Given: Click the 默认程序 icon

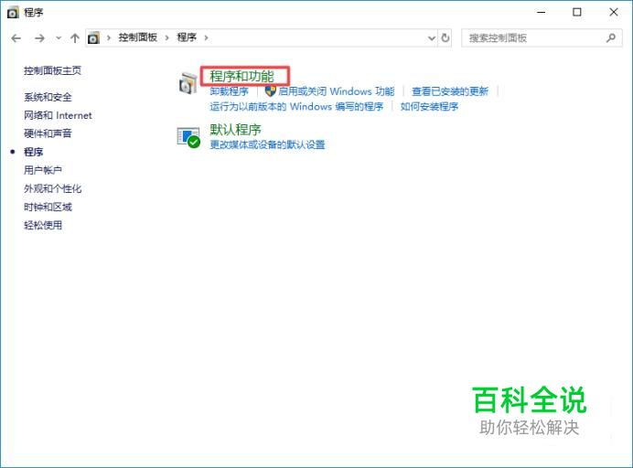Looking at the screenshot, I should 188,138.
